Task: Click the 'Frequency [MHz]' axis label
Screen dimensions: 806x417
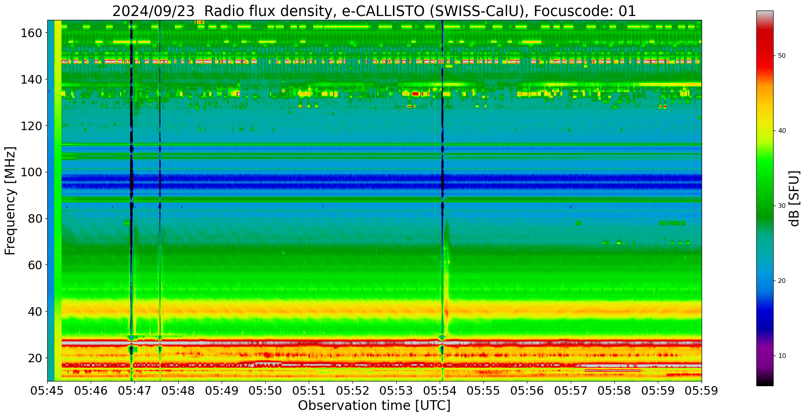Action: tap(10, 201)
